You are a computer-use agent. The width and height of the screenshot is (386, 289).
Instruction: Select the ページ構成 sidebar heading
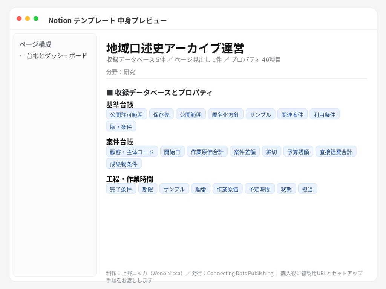pos(35,44)
